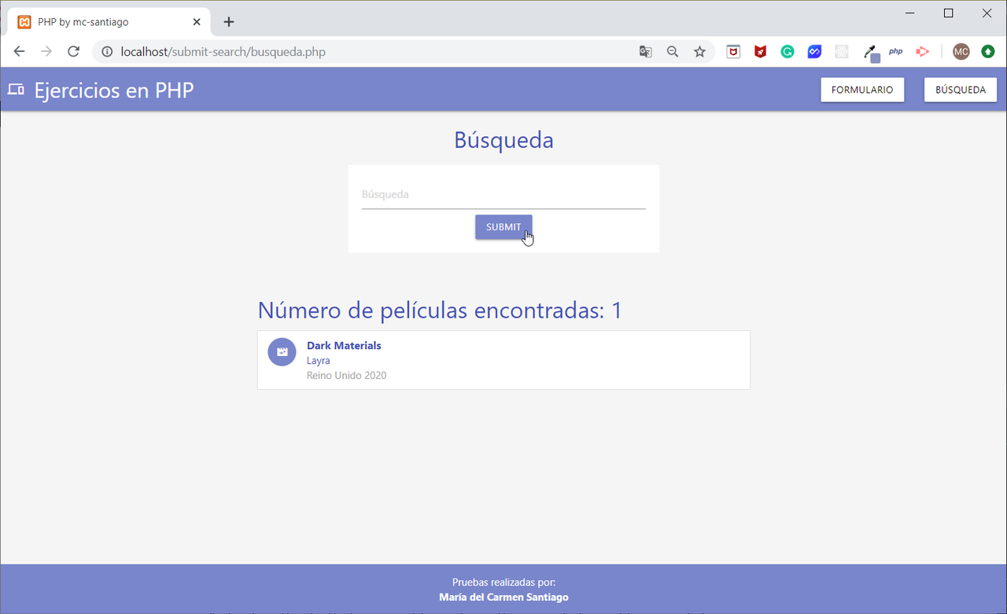Click the magnifier zoom icon in address bar
1007x614 pixels.
click(x=672, y=51)
